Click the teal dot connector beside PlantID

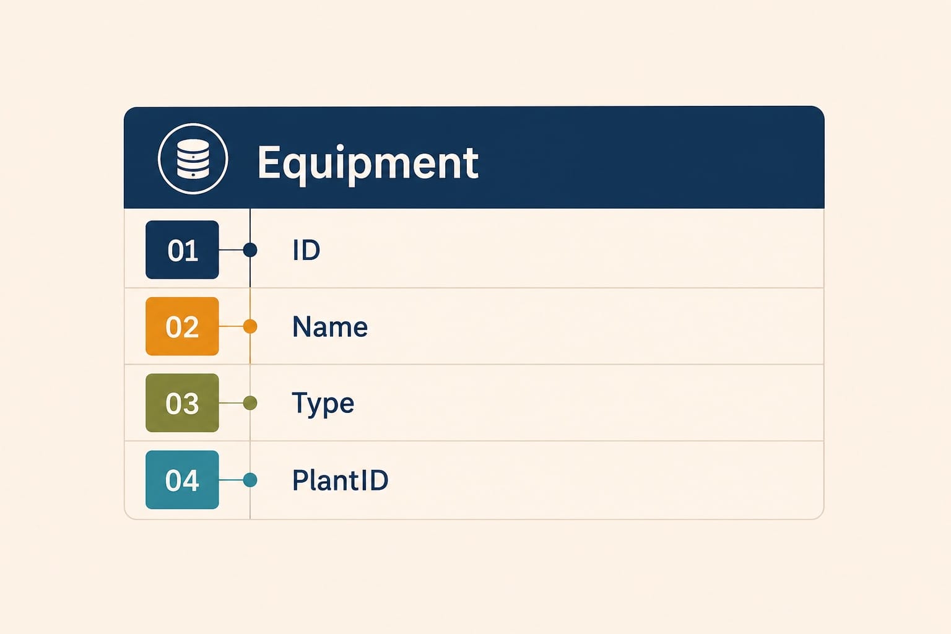(250, 480)
